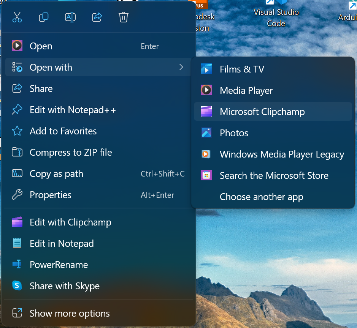357x328 pixels.
Task: Click the Enter shortcut hint beside Open
Action: tap(149, 46)
